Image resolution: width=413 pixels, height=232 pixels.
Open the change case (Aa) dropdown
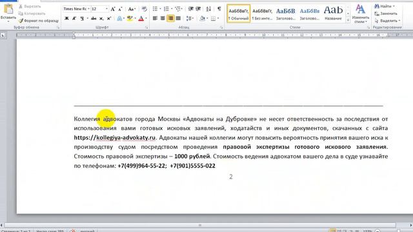[132, 9]
